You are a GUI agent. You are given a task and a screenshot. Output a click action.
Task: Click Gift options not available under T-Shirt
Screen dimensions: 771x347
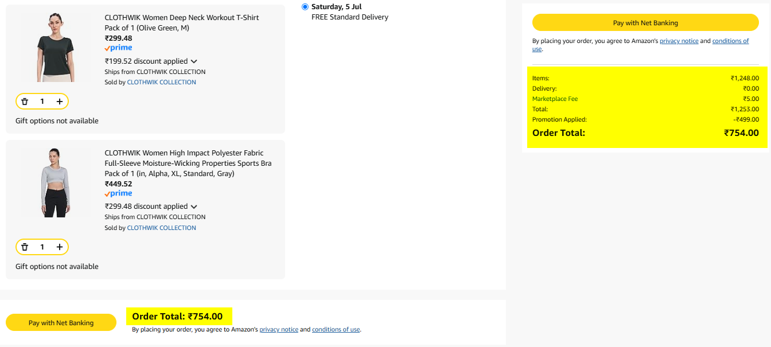(57, 121)
